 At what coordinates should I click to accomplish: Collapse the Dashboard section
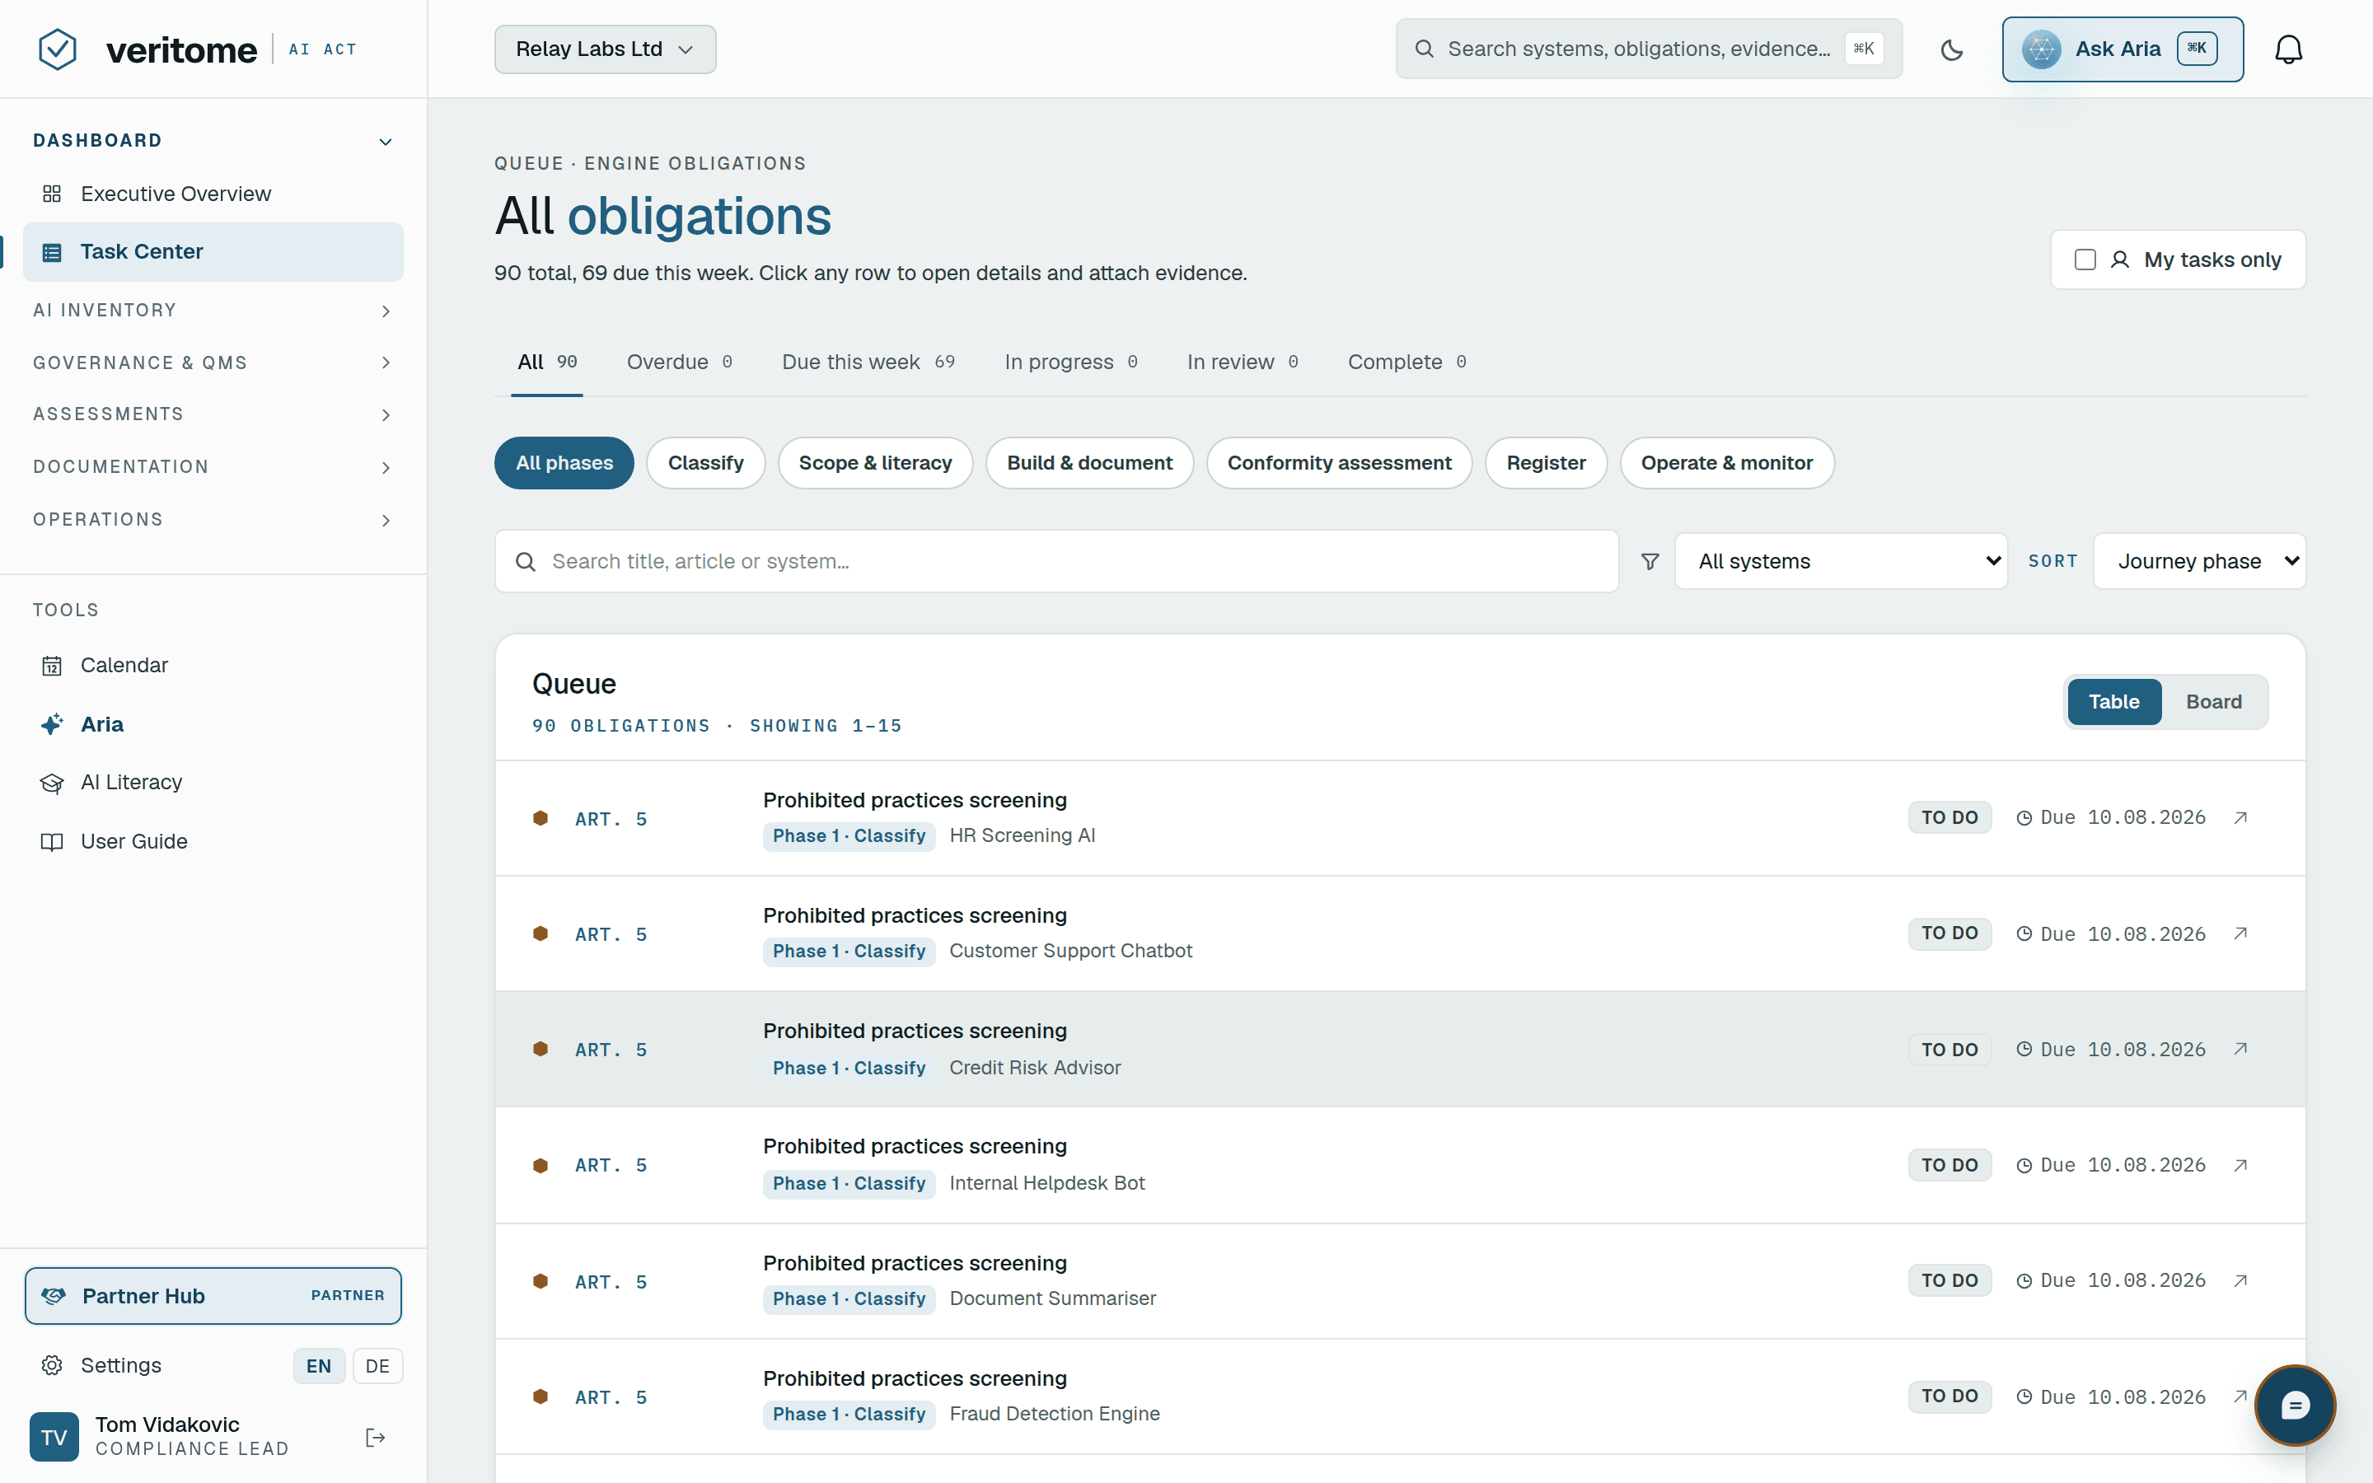tap(213, 141)
